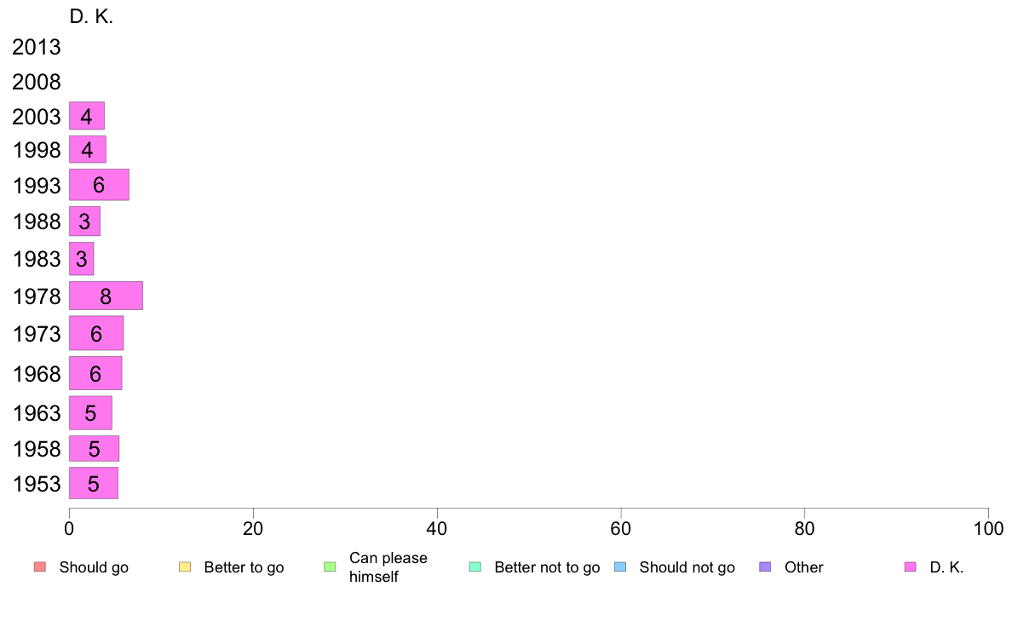Image resolution: width=1012 pixels, height=627 pixels.
Task: Select the 1963 bar showing 5
Action: click(x=90, y=412)
